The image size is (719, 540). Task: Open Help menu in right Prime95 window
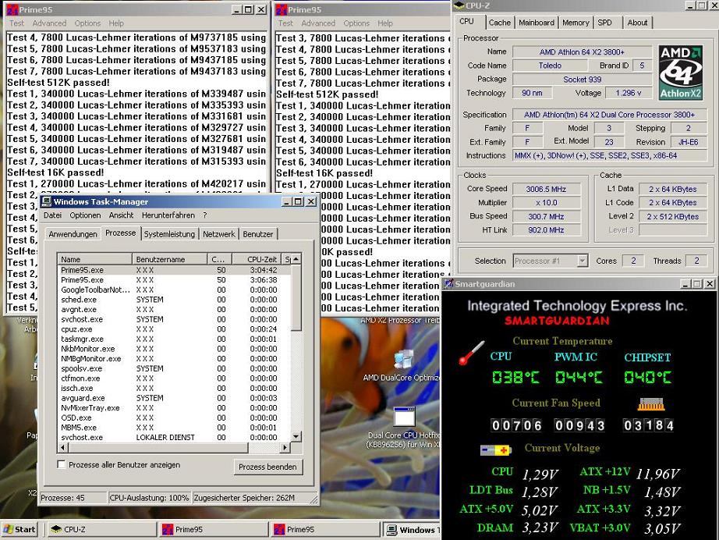point(385,23)
